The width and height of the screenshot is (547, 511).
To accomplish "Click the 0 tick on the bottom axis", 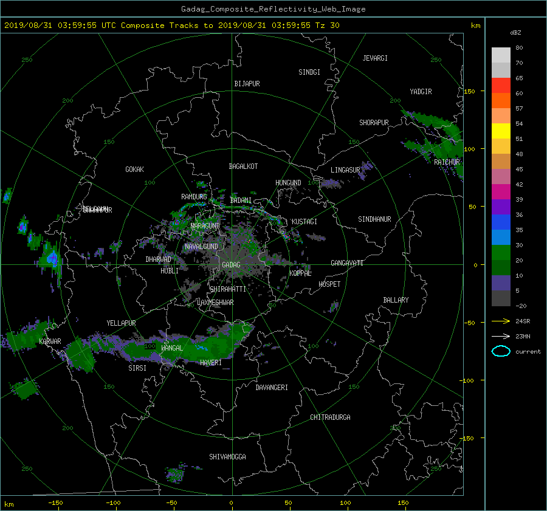I will coord(231,502).
